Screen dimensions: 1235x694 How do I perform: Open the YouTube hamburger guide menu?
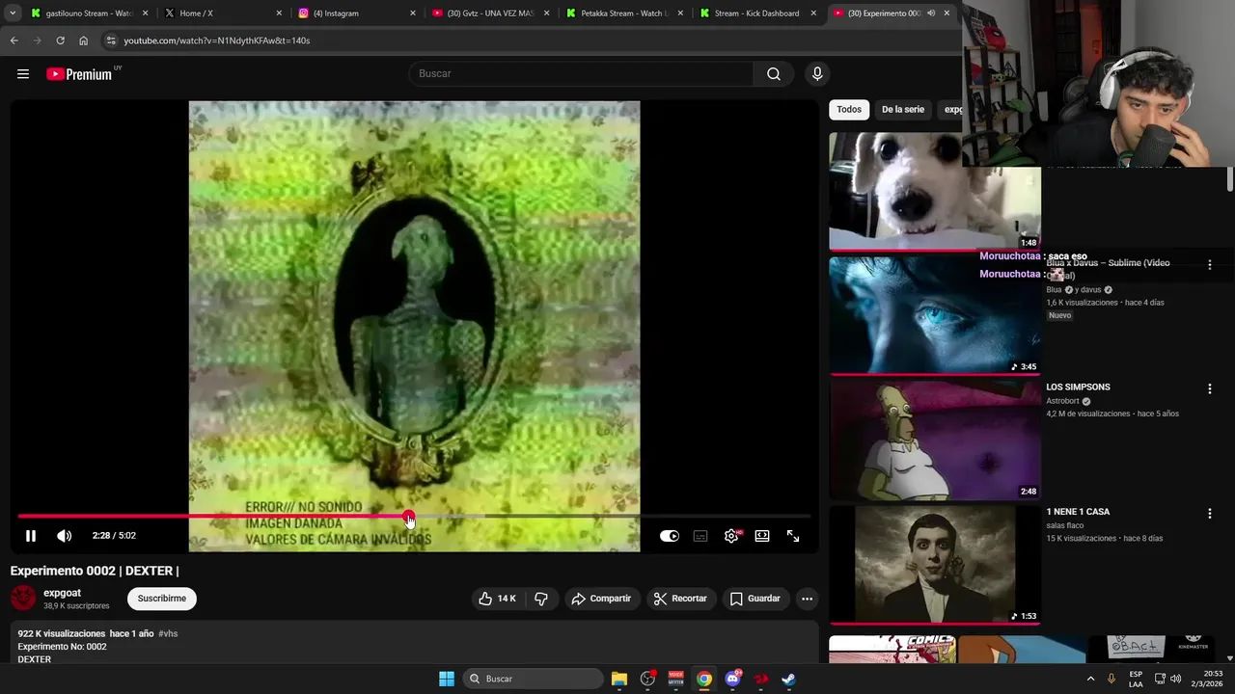click(x=23, y=74)
